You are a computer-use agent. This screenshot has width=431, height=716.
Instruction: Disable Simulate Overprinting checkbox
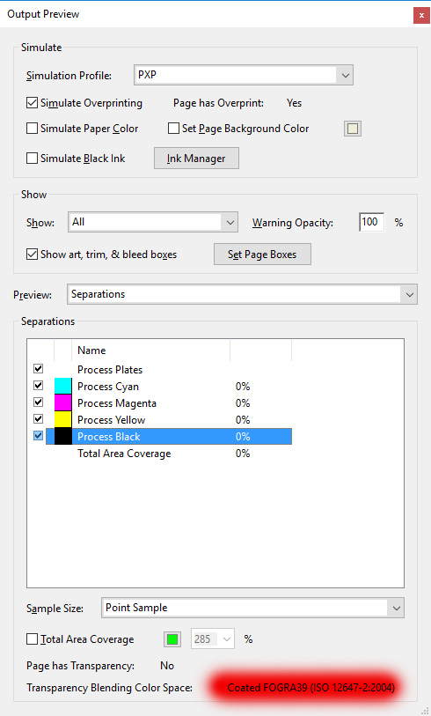point(32,103)
